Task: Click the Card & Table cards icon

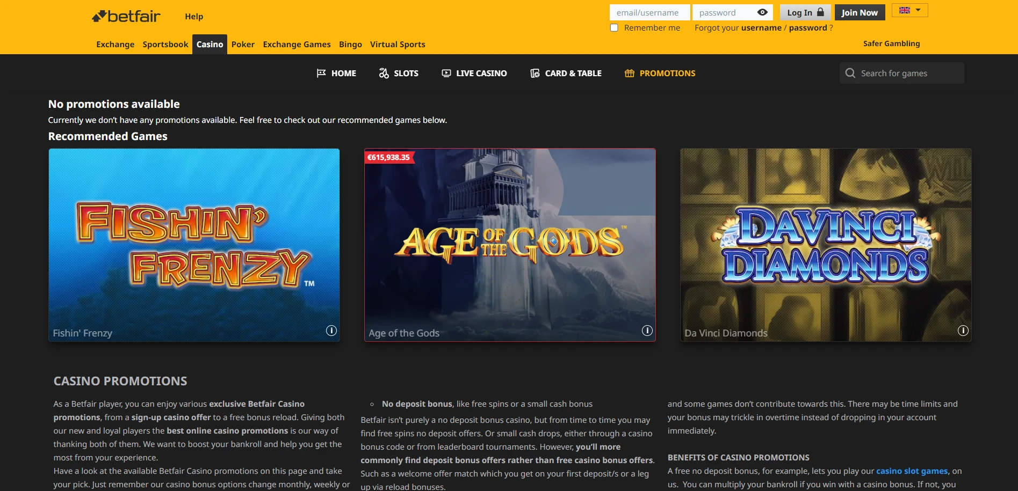Action: point(535,73)
